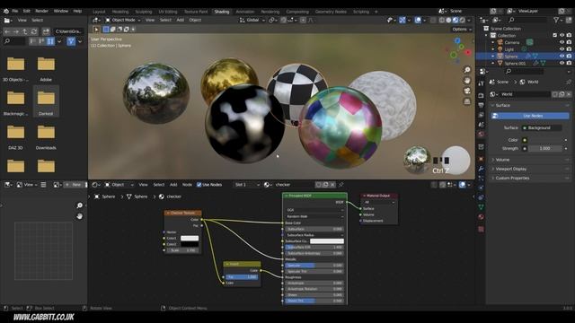Open Add menu in node editor header
Screen dimensions: 575x323
(173, 185)
